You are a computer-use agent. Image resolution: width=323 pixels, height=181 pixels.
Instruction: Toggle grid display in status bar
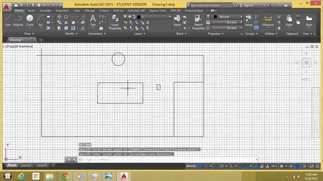point(200,166)
